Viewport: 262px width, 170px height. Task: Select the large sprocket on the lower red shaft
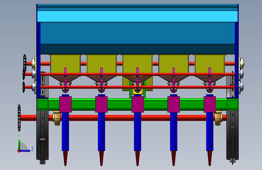19,118
